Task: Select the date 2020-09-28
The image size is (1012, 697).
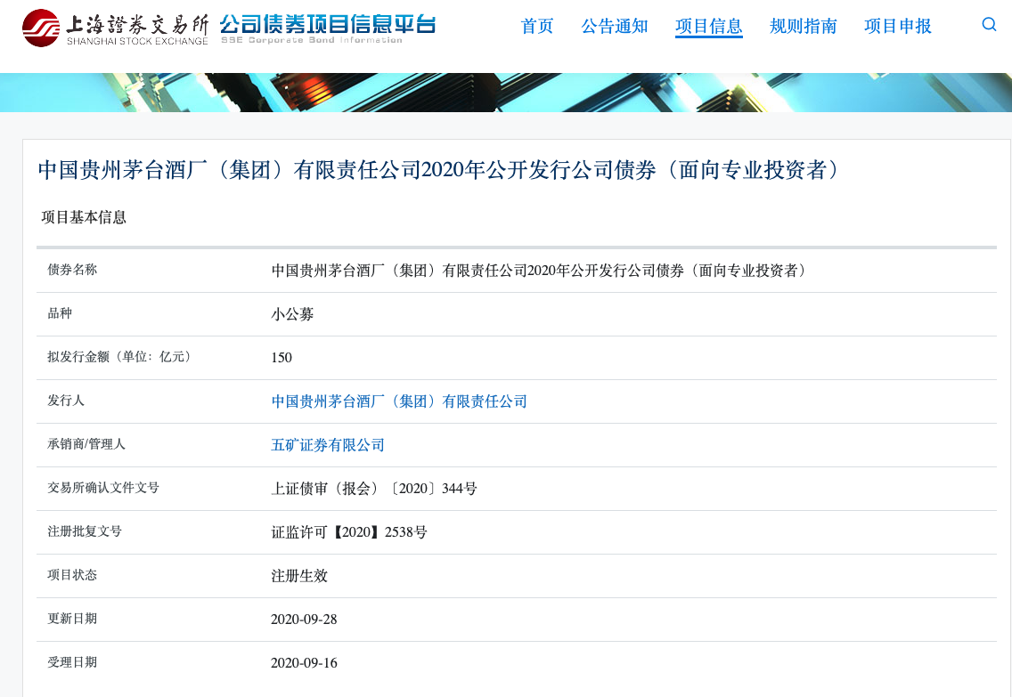Action: 304,620
